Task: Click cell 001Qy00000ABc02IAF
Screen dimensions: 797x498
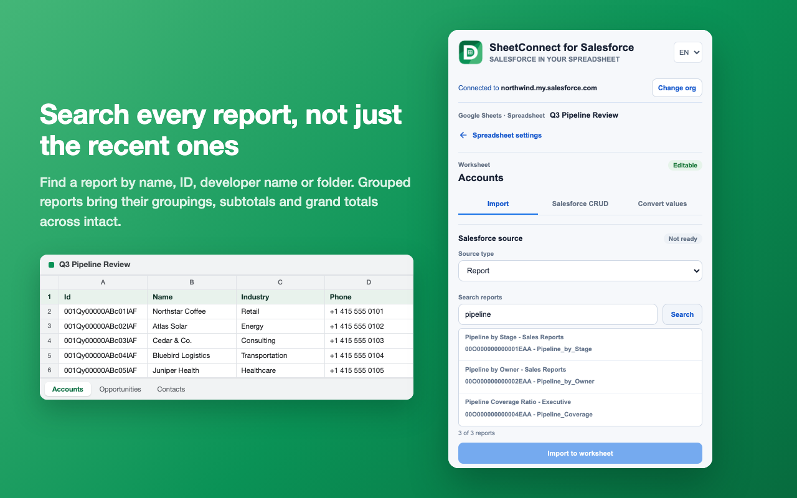Action: pyautogui.click(x=103, y=326)
